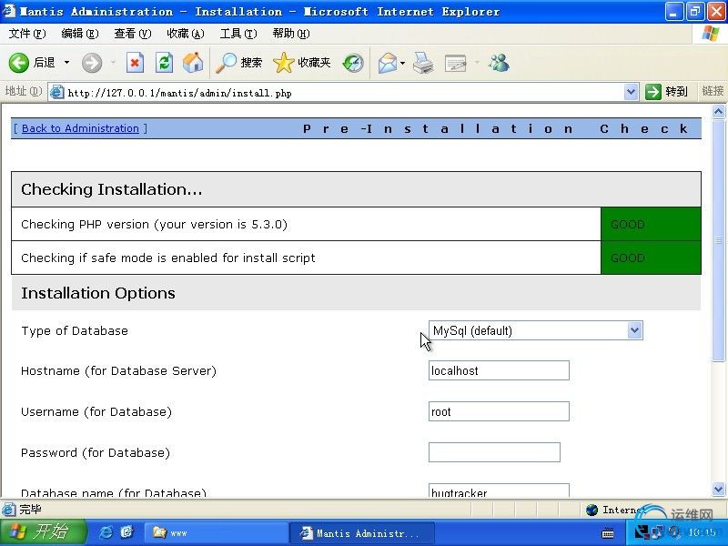Click 'Checking if safe mode' row text

coord(168,258)
